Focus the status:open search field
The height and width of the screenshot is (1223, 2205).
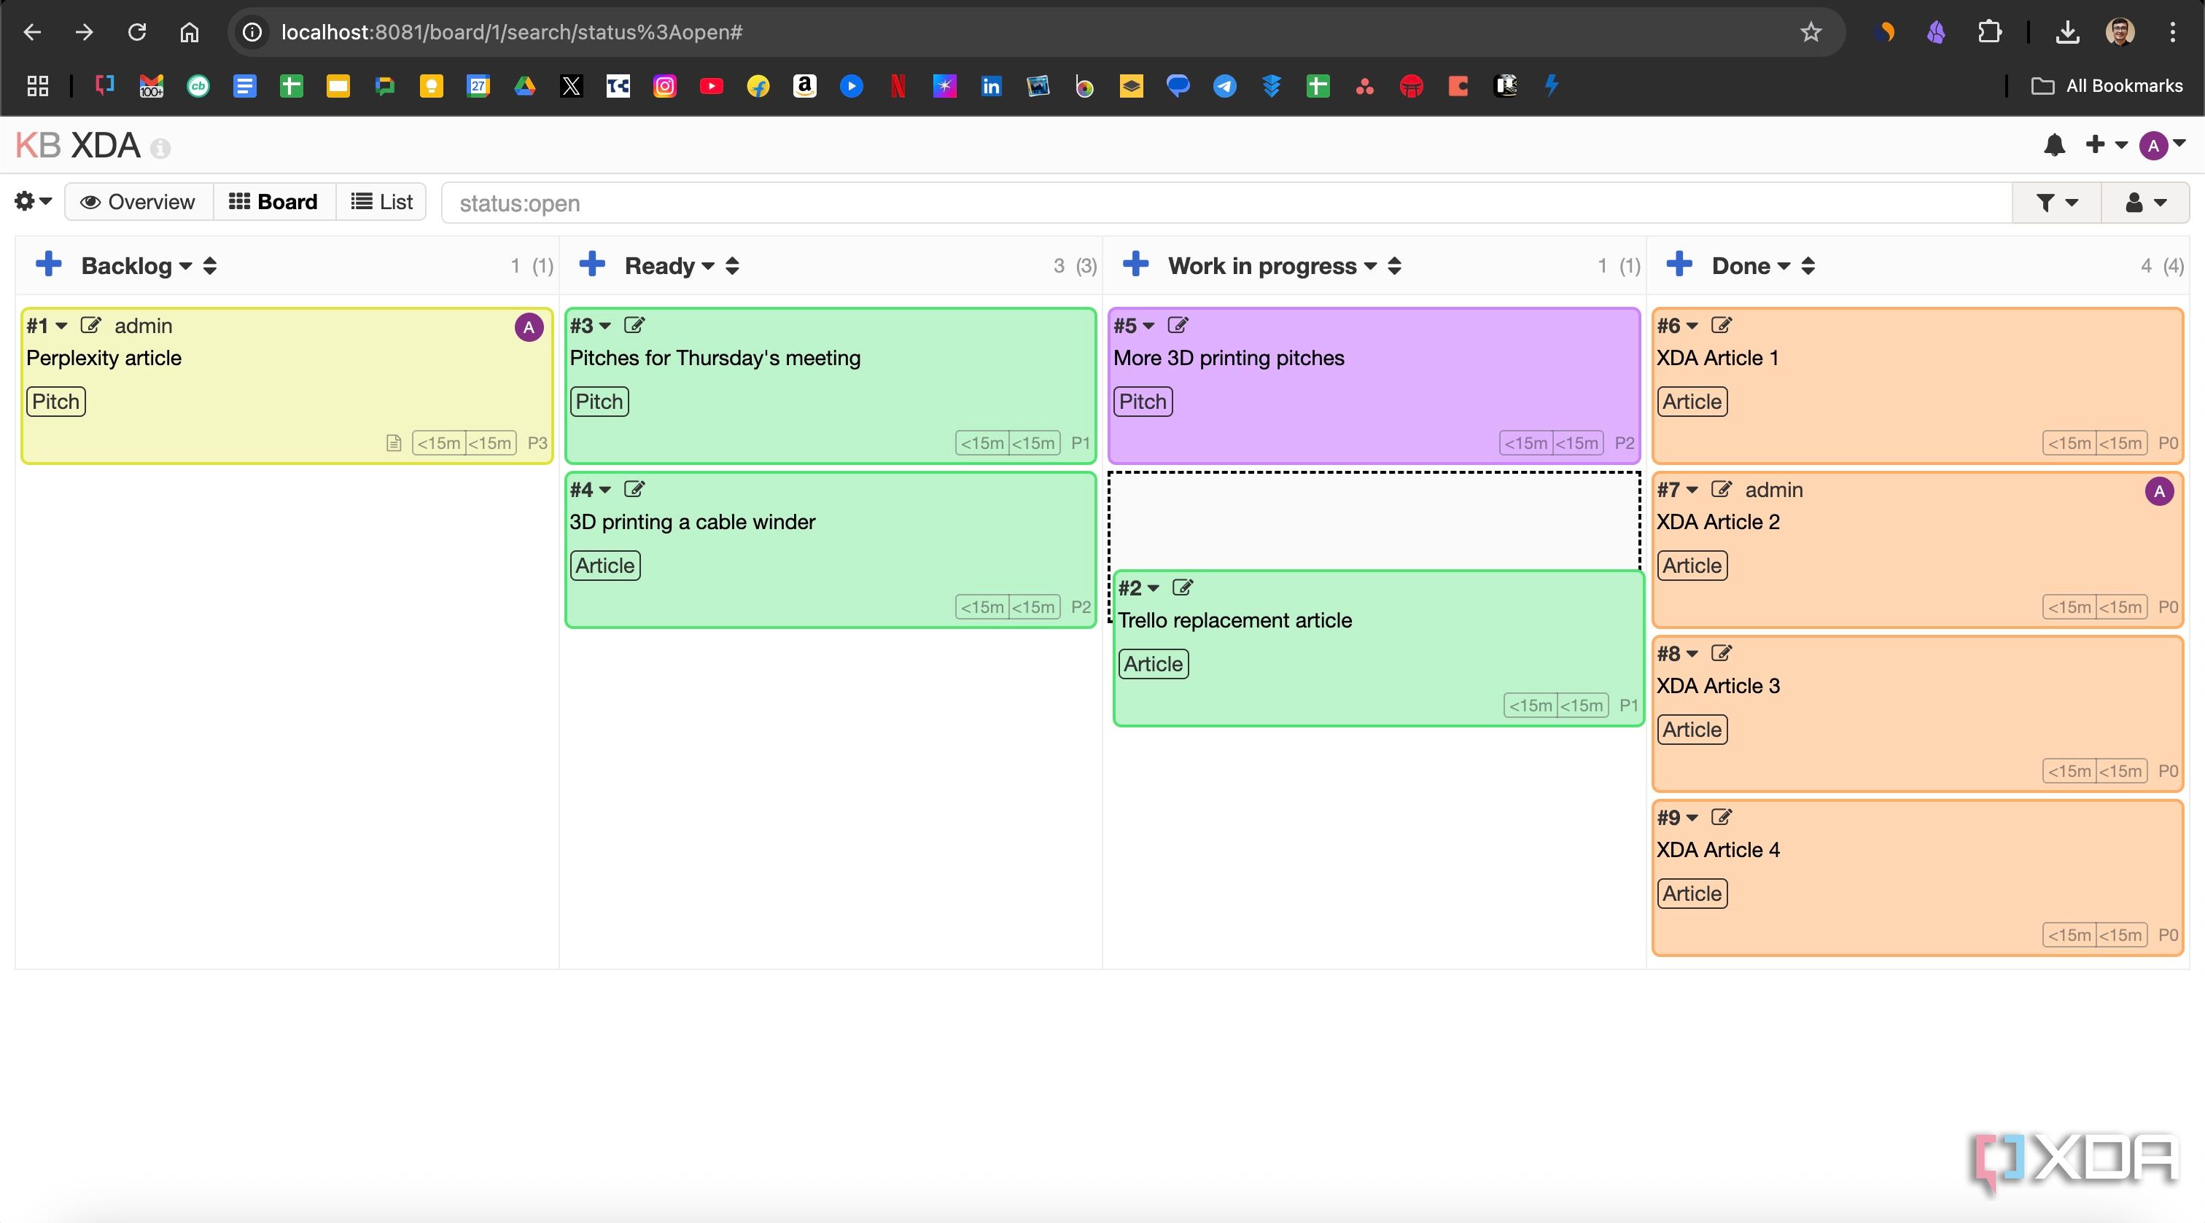click(1226, 203)
